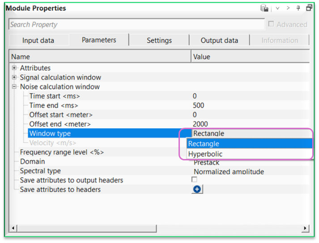
Task: Expand the Attributes tree node
Action: pos(14,68)
